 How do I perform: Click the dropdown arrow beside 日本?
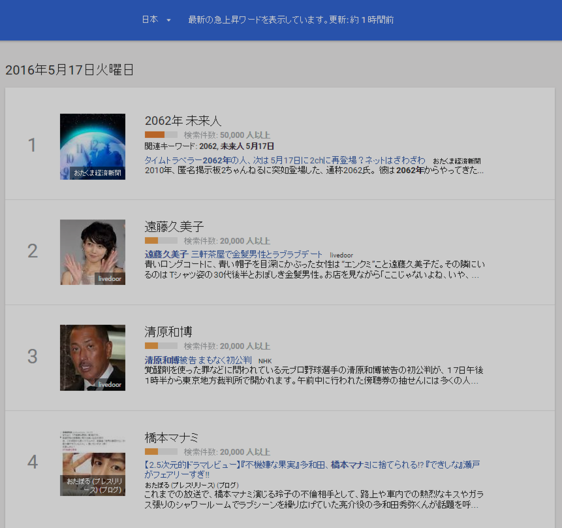click(x=168, y=20)
